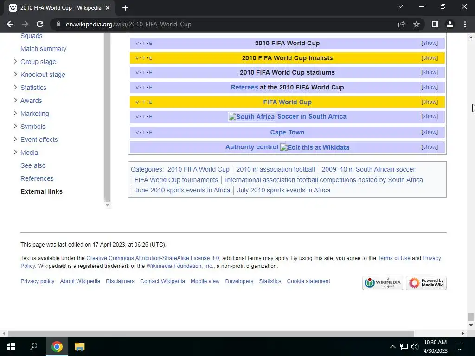The height and width of the screenshot is (356, 475).
Task: Open the Windows Start menu
Action: (x=11, y=347)
